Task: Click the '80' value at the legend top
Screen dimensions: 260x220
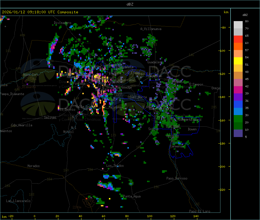Action: coord(247,21)
